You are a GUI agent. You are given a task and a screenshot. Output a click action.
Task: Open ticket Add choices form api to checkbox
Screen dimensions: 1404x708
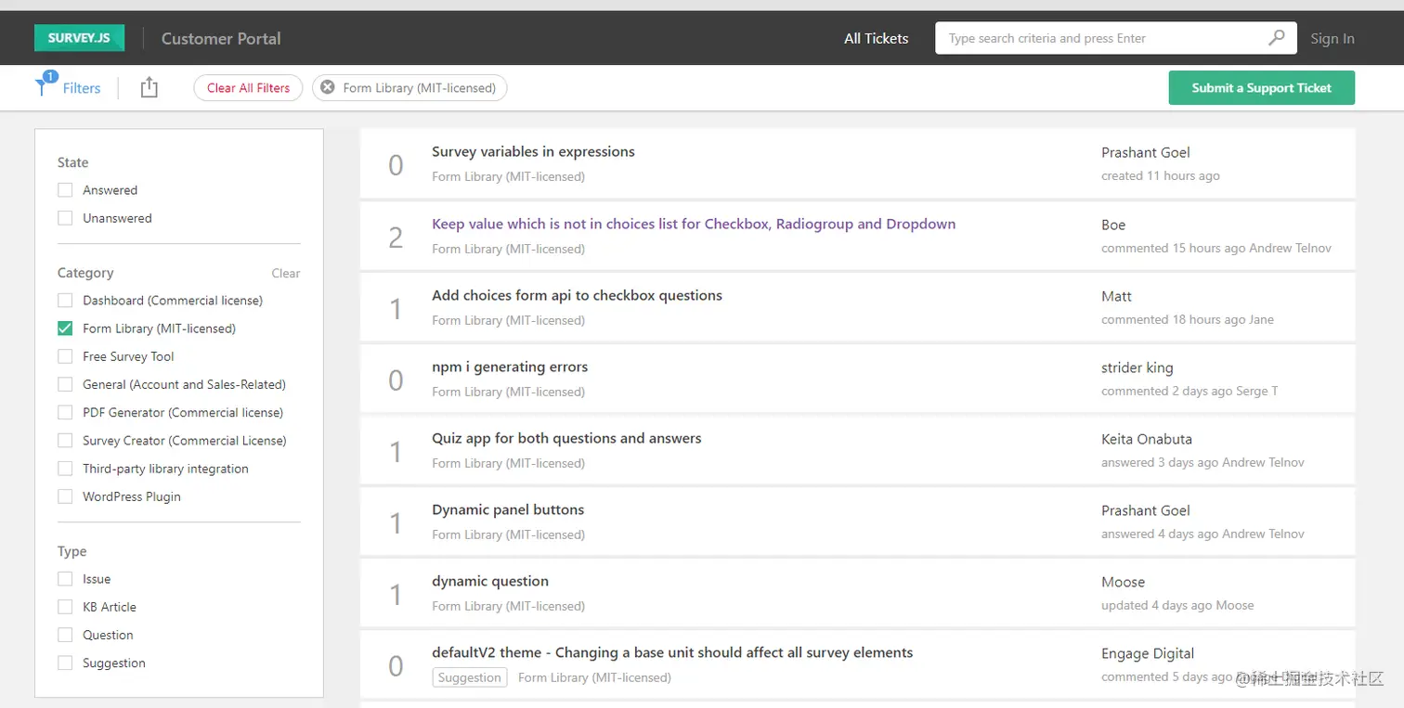click(x=577, y=295)
